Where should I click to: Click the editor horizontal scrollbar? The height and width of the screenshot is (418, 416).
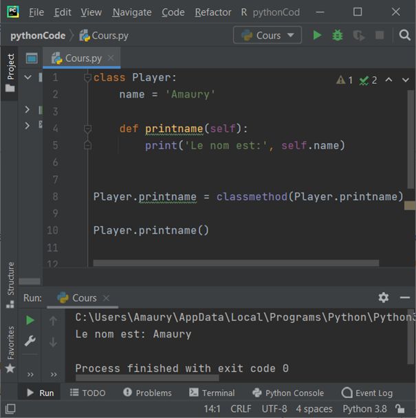236,263
